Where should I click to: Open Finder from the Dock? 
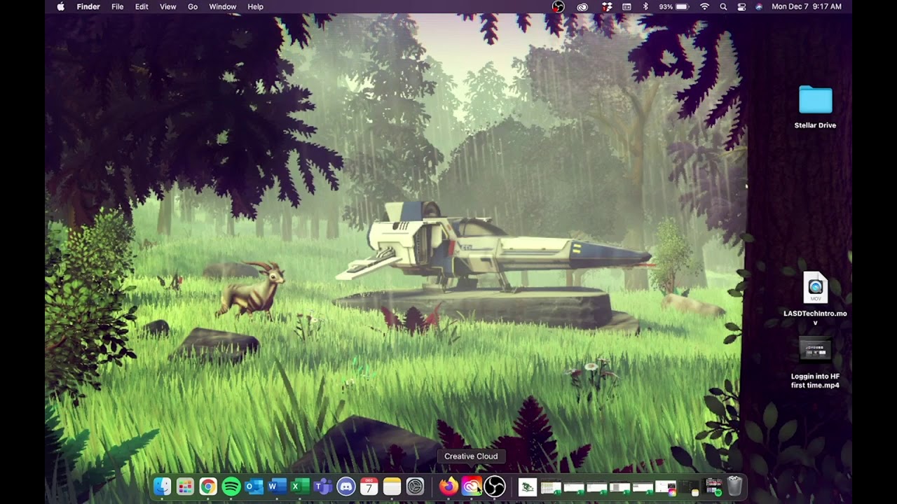pos(162,486)
